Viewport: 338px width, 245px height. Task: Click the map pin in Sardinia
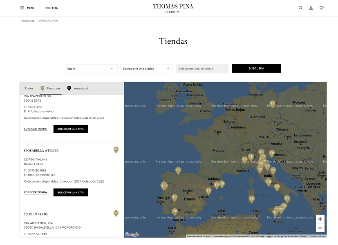coord(252,199)
